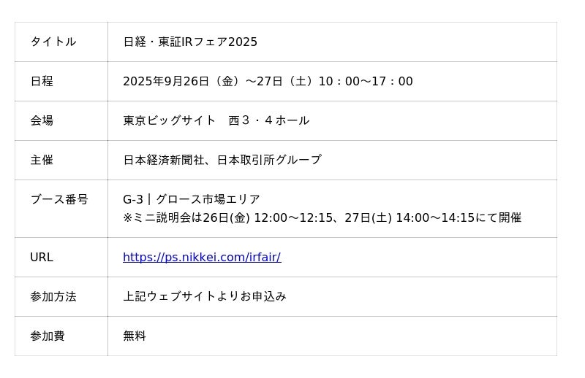Select the G-3 グロース市場エリア booth text
The width and height of the screenshot is (585, 378).
192,200
